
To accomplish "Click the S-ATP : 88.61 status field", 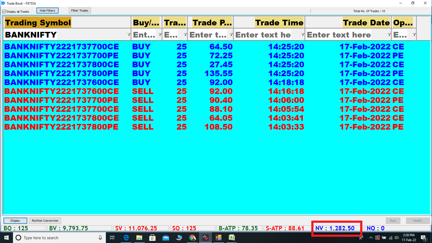I will (x=287, y=228).
